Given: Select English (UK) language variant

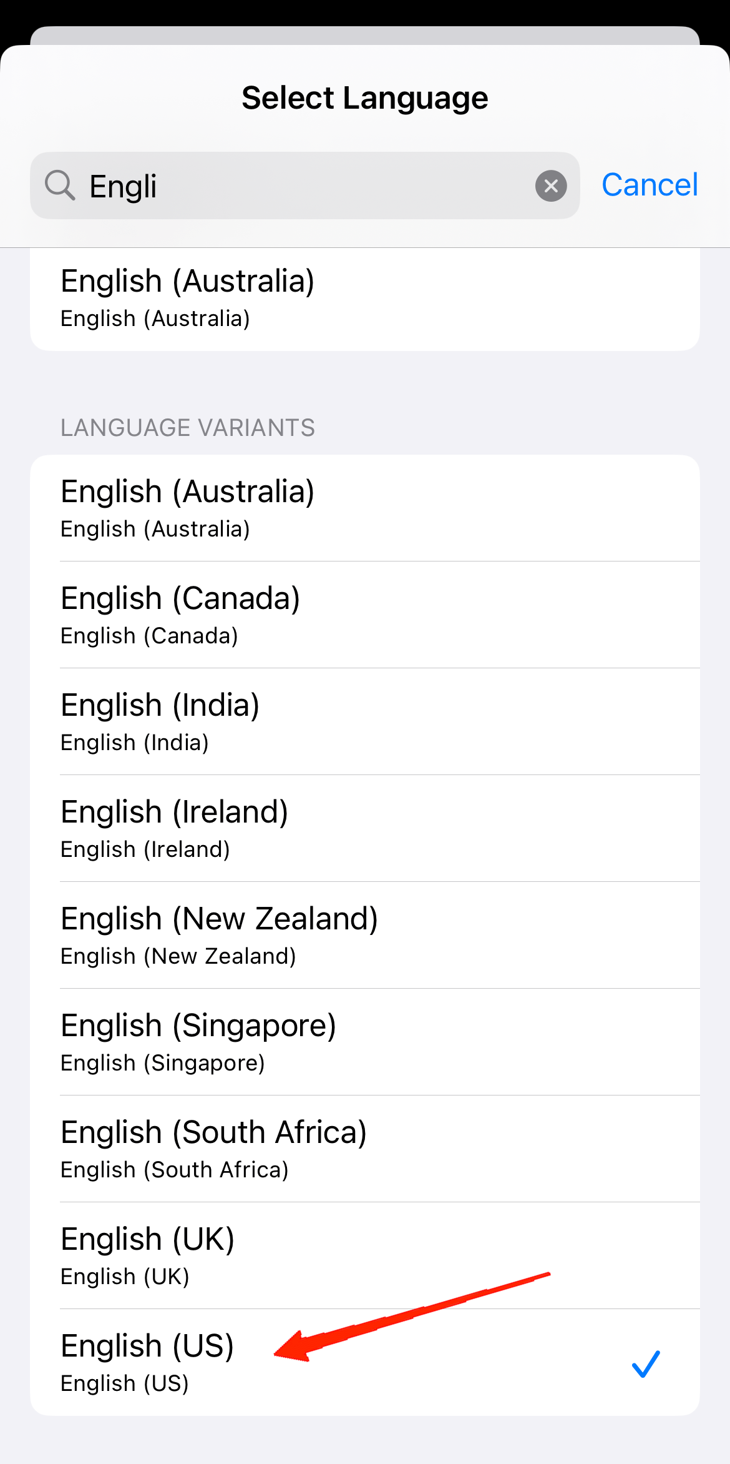Looking at the screenshot, I should pos(147,1239).
